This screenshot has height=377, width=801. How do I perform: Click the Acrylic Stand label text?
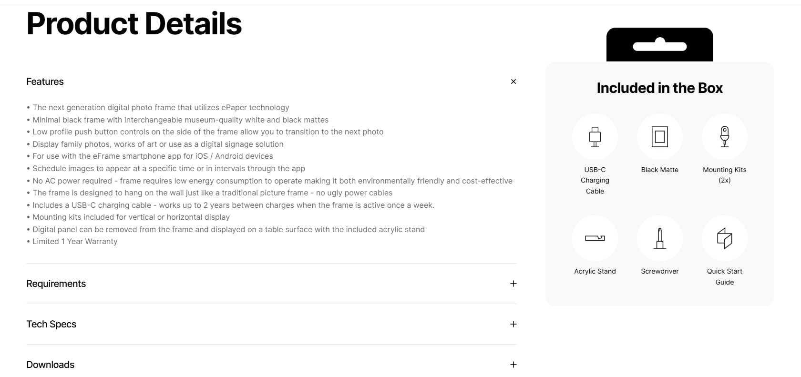pyautogui.click(x=595, y=271)
